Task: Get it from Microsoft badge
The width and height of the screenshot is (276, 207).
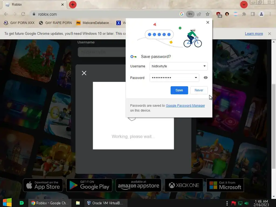Action: point(225,185)
